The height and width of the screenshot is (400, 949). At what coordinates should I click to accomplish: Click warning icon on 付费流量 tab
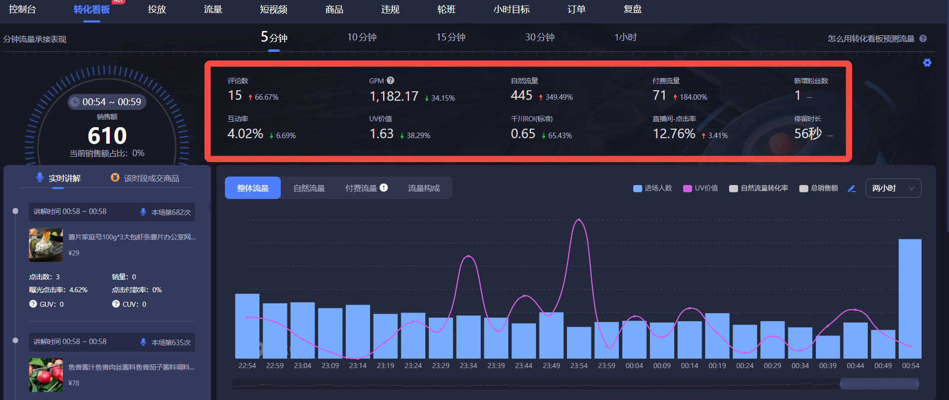pos(383,188)
